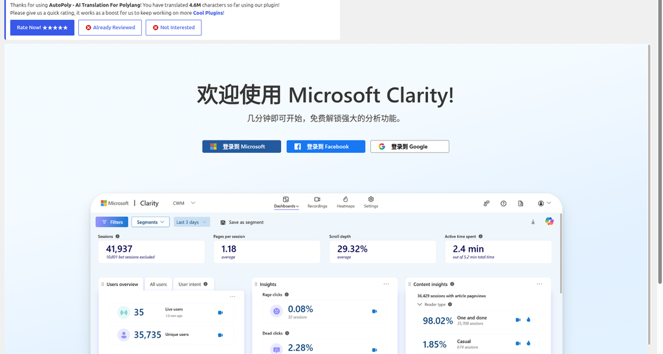Click the recordings camera icon for Live users
This screenshot has width=663, height=354.
[220, 313]
